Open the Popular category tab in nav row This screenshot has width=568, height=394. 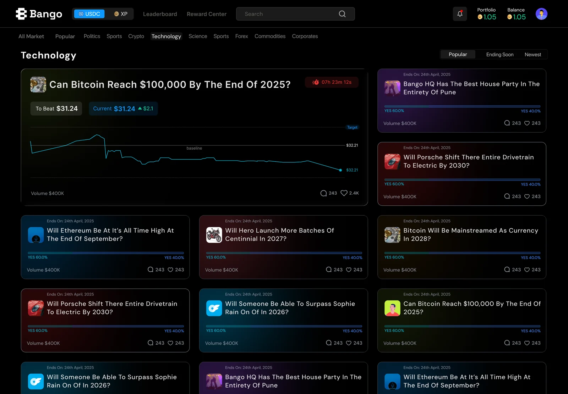[65, 36]
